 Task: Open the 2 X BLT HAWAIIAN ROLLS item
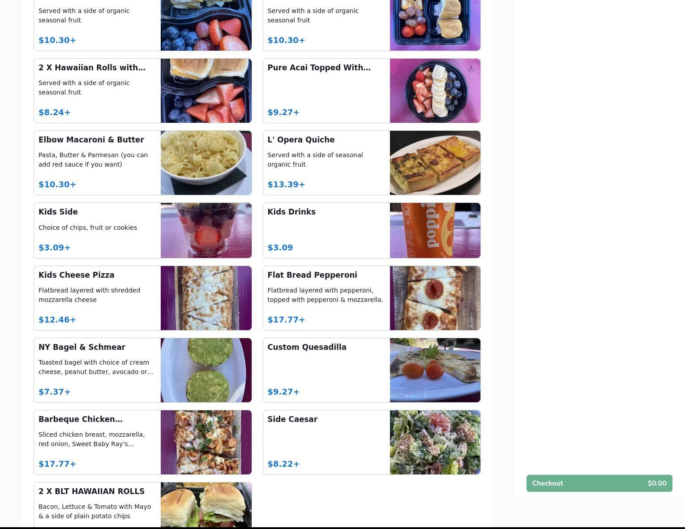142,505
